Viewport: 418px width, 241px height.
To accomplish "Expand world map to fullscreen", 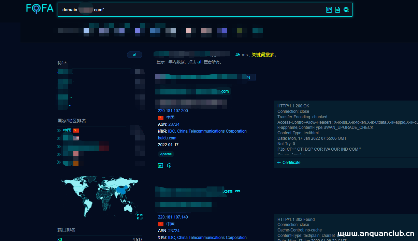I will click(x=140, y=217).
